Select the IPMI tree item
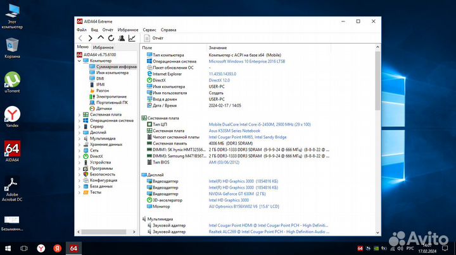Image resolution: width=456 pixels, height=255 pixels. [x=97, y=85]
